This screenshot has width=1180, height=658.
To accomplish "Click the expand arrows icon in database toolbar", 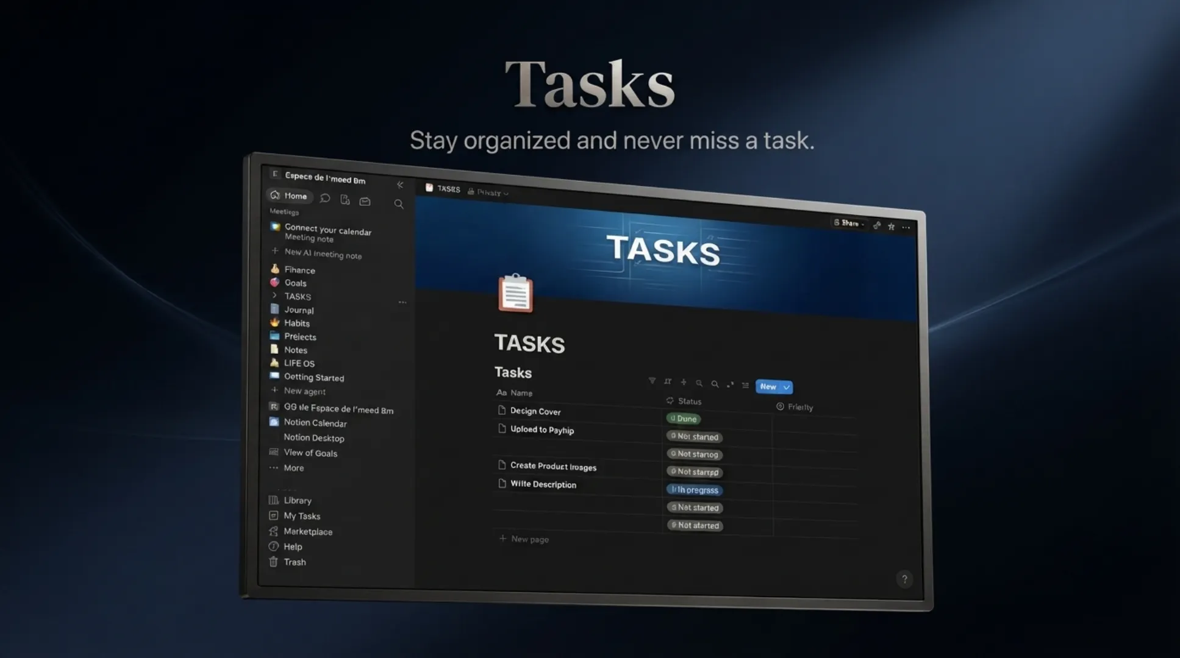I will pos(730,384).
